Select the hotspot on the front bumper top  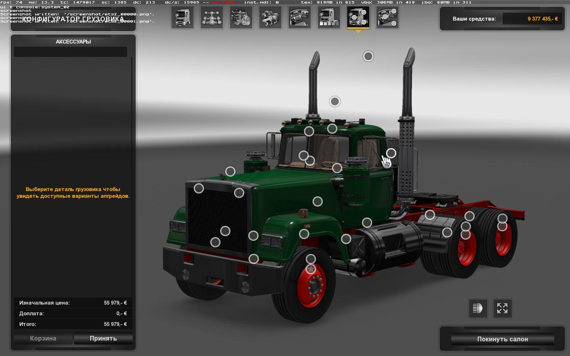(253, 259)
